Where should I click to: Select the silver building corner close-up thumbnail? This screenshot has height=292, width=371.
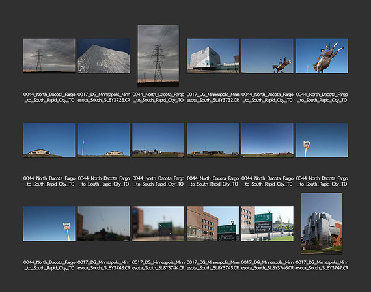coord(104,56)
